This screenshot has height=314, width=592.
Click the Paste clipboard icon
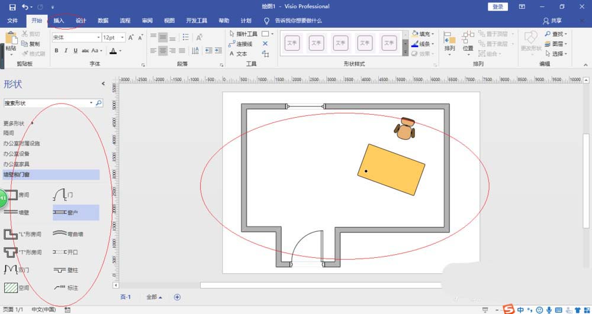pos(11,39)
